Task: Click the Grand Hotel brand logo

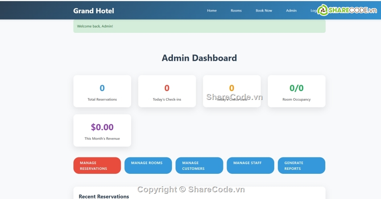Action: 93,11
